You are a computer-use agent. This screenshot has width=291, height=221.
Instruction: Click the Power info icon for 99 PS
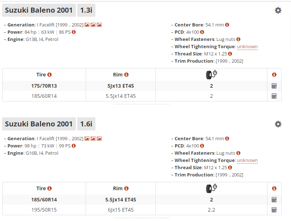coord(74,146)
